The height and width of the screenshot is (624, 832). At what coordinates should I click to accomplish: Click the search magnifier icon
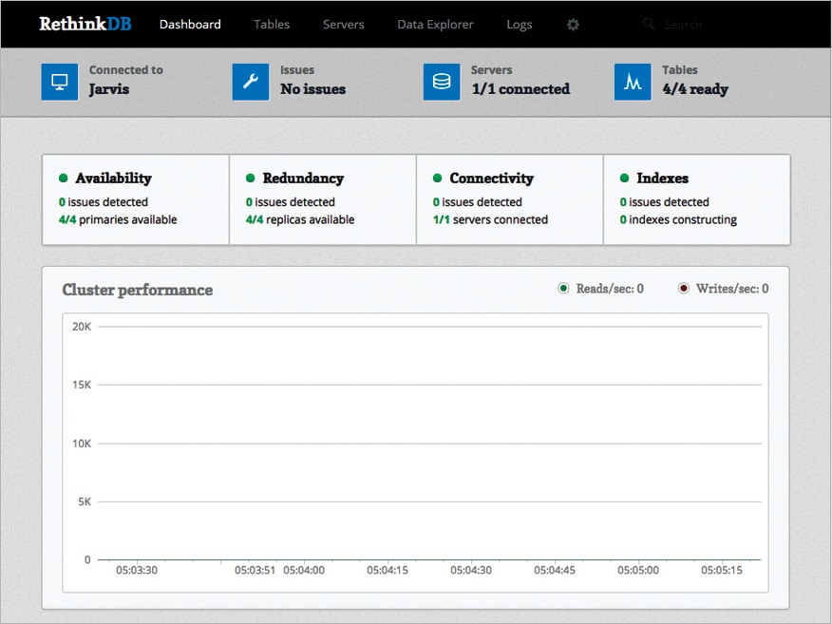(649, 24)
